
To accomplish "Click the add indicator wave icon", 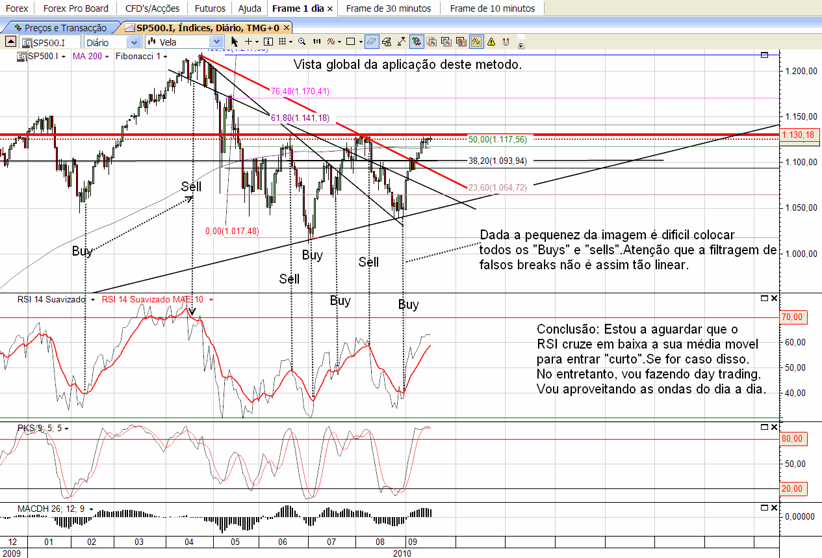I will click(331, 42).
